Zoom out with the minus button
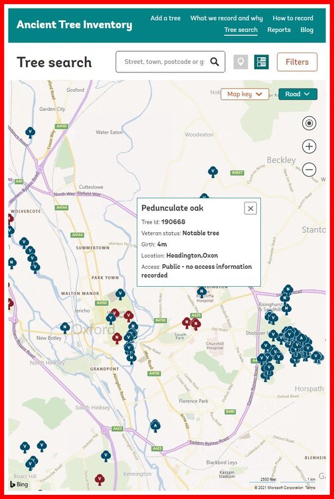This screenshot has width=334, height=499. pyautogui.click(x=309, y=169)
